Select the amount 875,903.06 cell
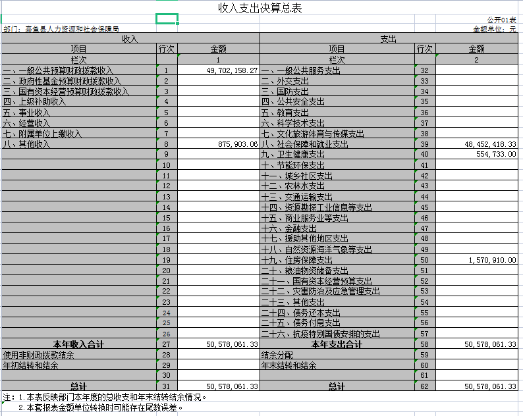This screenshot has width=523, height=416. [x=219, y=144]
